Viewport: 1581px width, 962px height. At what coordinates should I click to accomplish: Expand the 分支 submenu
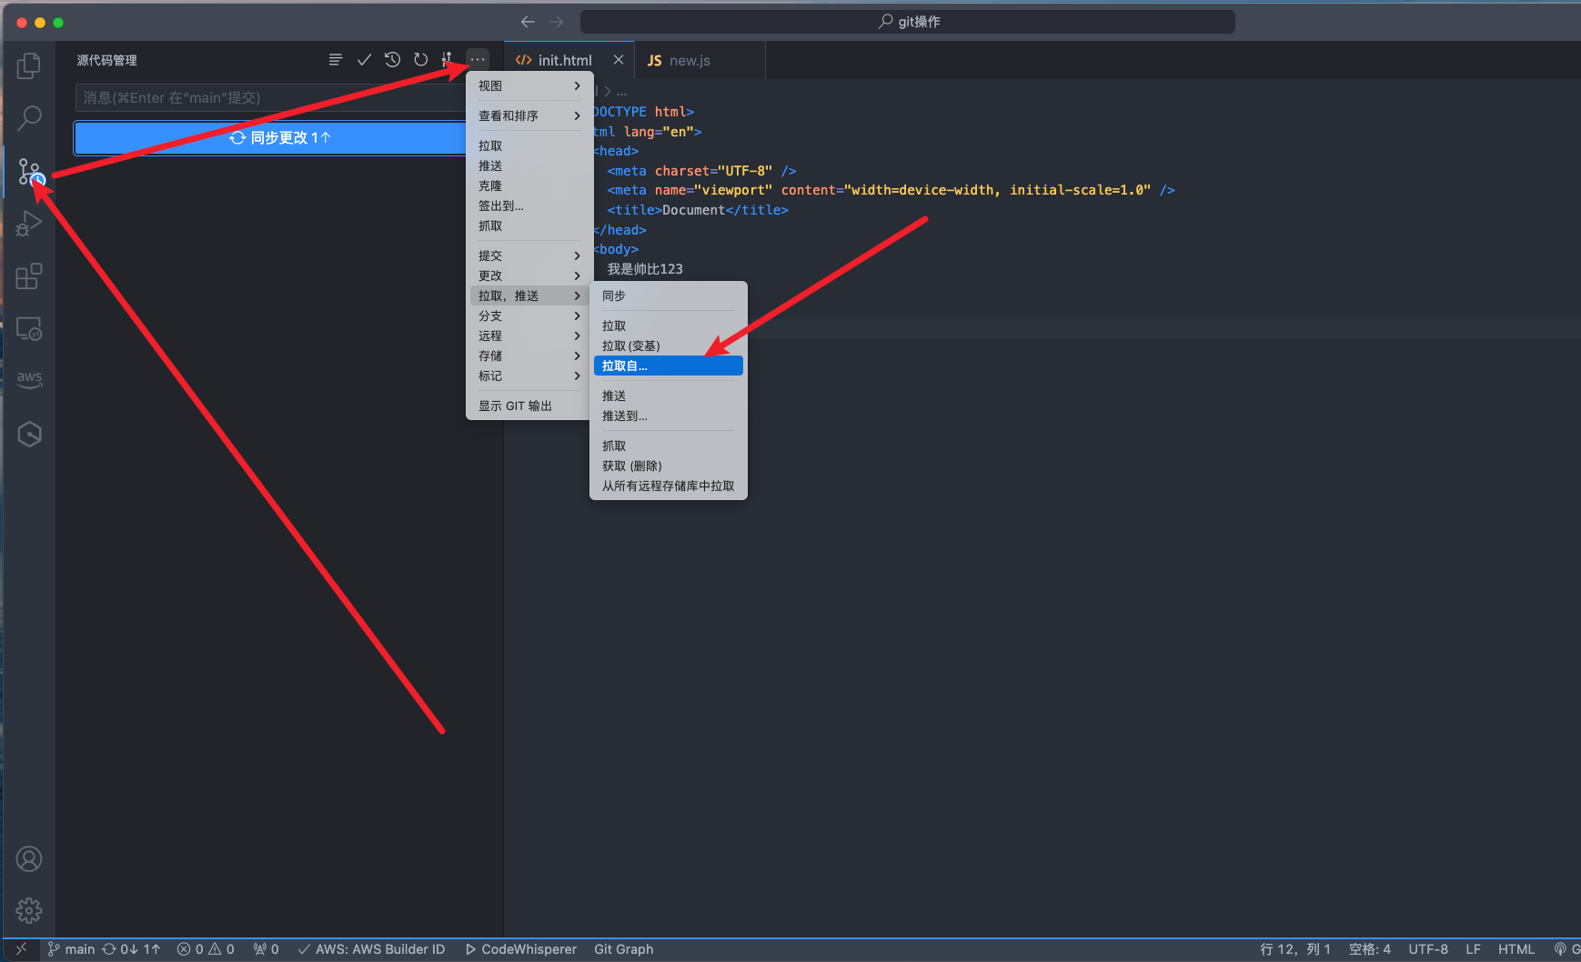529,316
